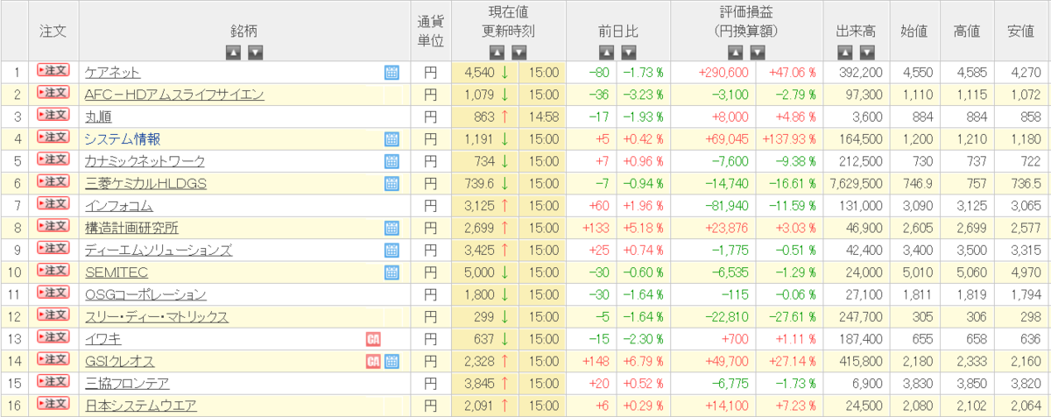
Task: Open the SEMITEC stock link
Action: (116, 273)
